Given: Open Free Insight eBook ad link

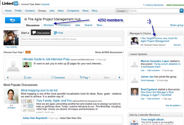Looking at the screenshot, I should pos(152,120).
